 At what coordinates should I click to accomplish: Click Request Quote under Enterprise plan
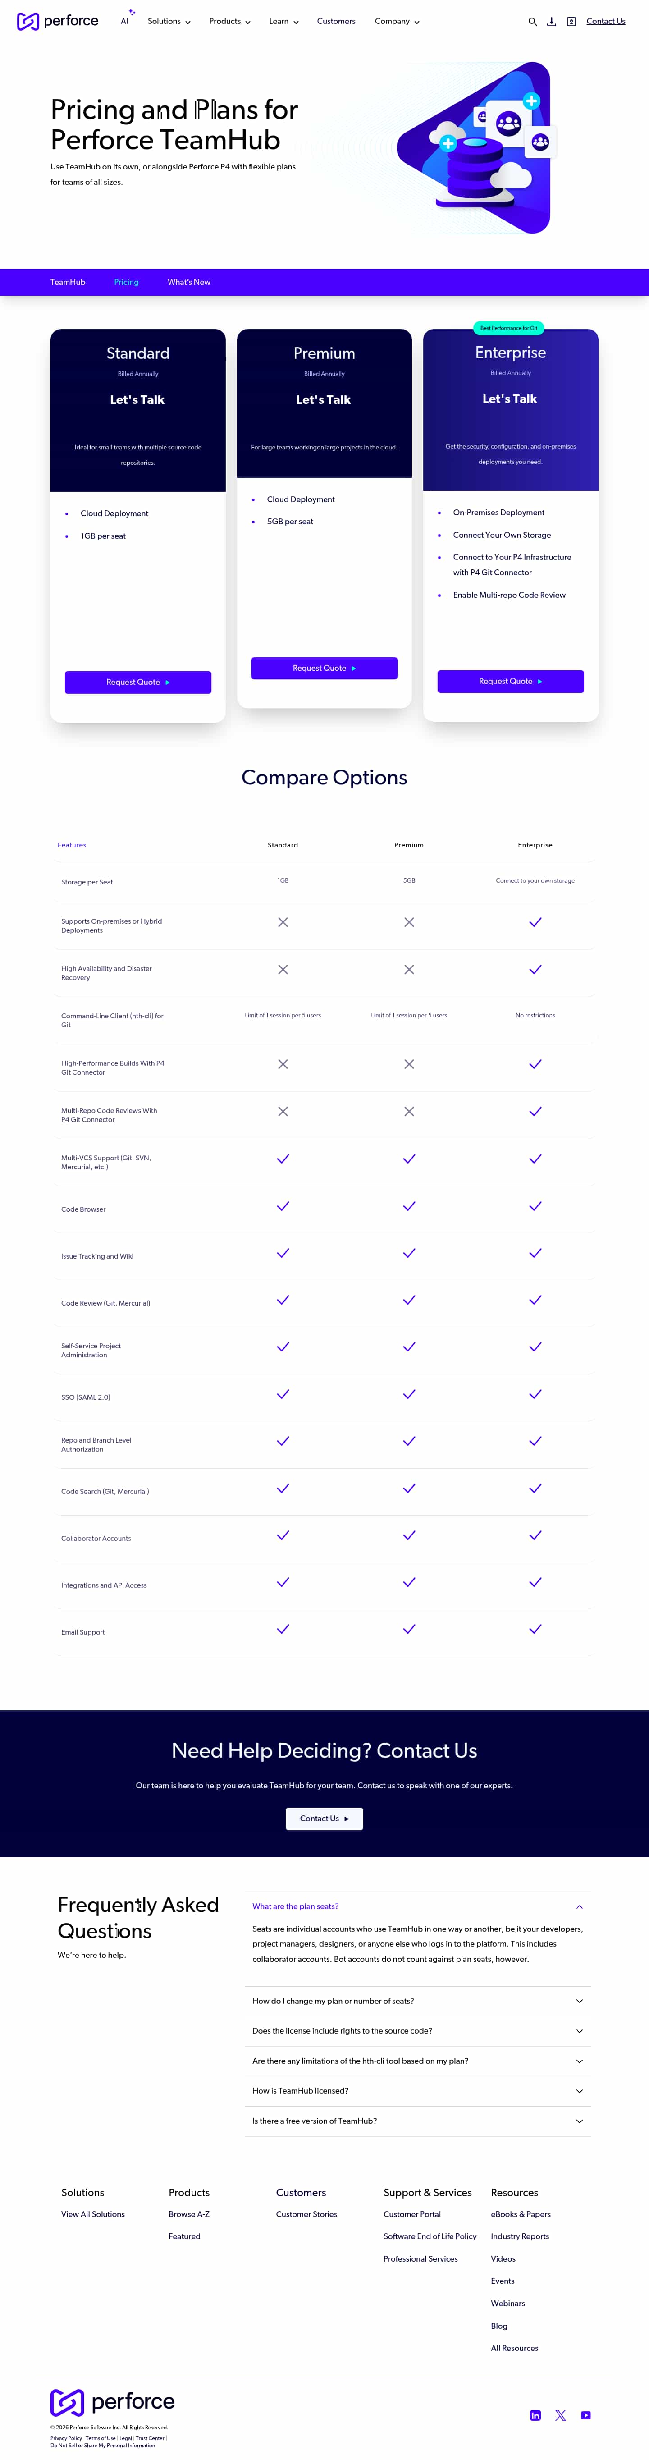pos(510,681)
